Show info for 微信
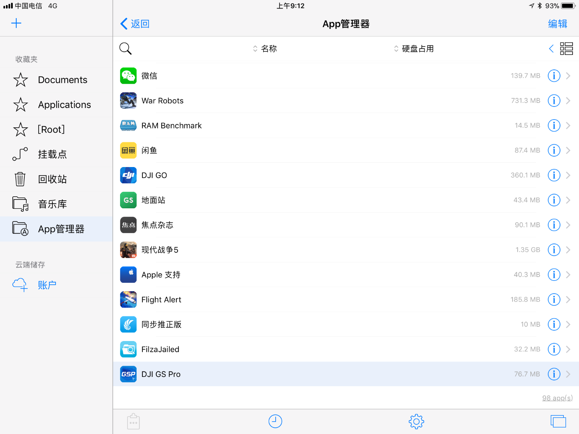 click(554, 76)
